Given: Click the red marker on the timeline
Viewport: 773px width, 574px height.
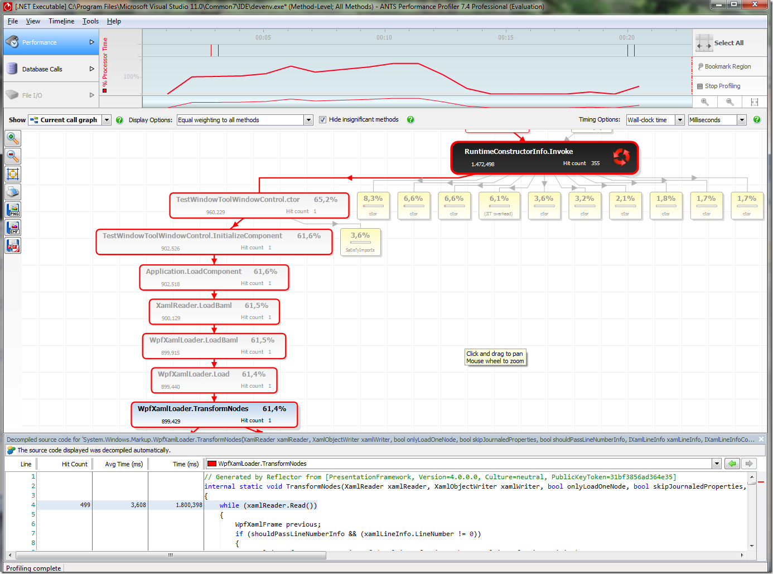Looking at the screenshot, I should pos(211,50).
